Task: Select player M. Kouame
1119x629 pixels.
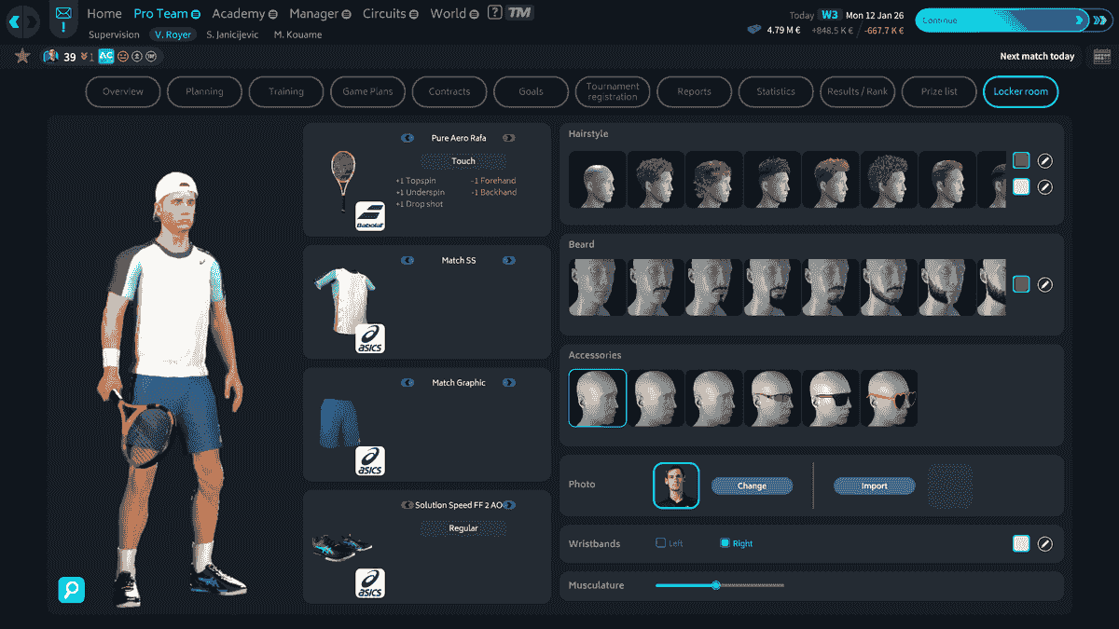Action: coord(298,34)
